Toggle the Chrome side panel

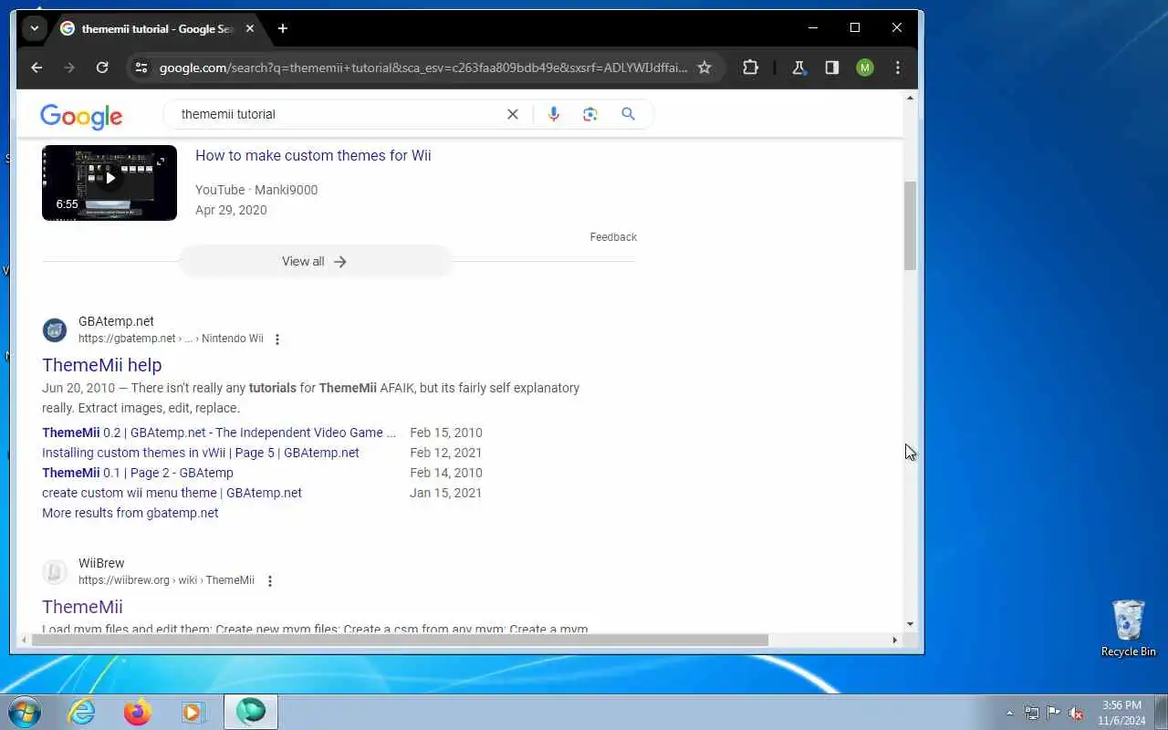(x=832, y=68)
